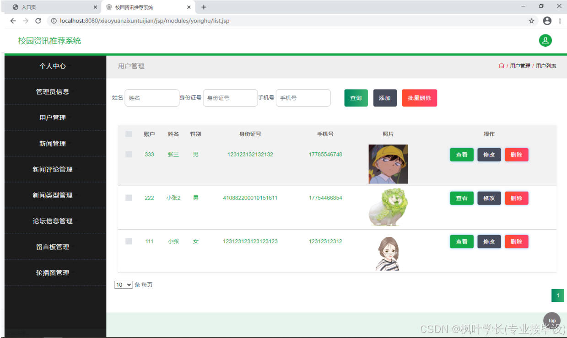Click 修改 for user 张三

click(x=489, y=155)
